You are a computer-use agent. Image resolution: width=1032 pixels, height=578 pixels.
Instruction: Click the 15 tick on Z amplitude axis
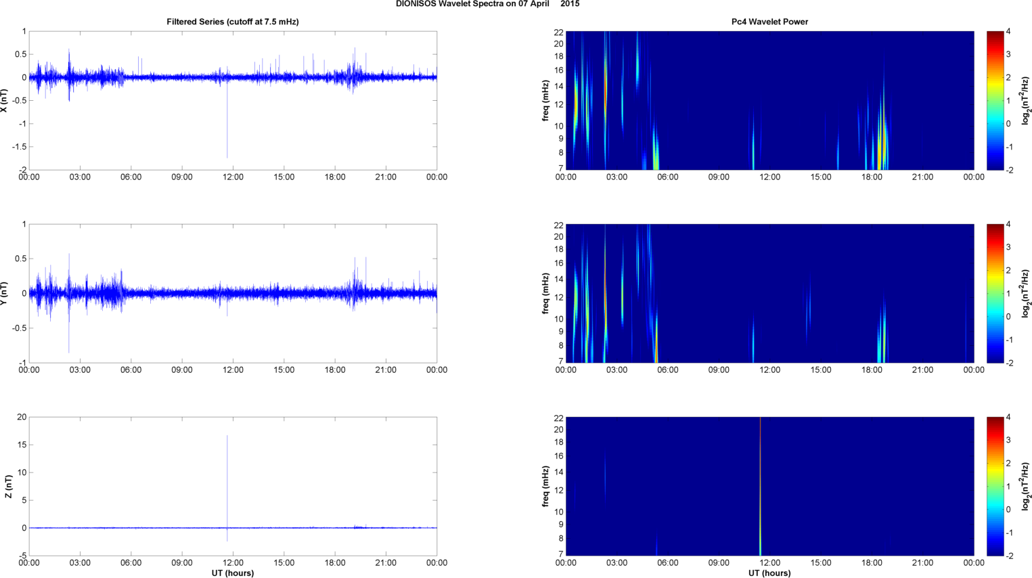coord(22,445)
